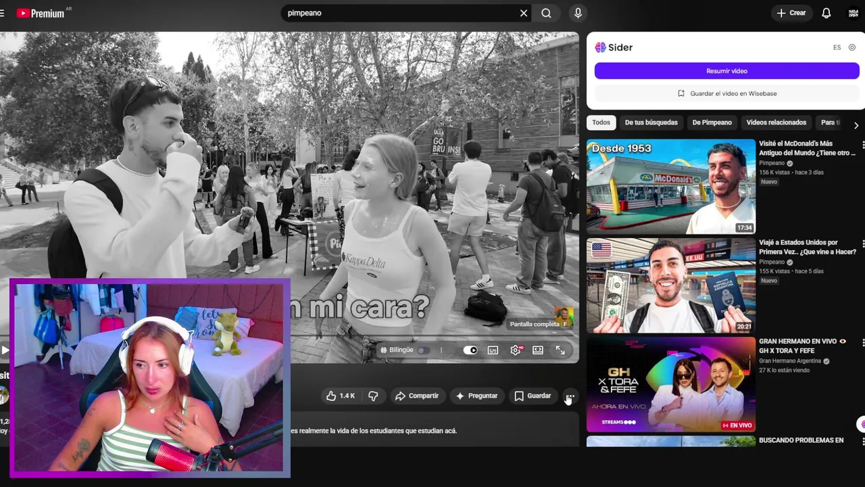Click the 17:34 duration badge
Image resolution: width=865 pixels, height=487 pixels.
coord(744,228)
